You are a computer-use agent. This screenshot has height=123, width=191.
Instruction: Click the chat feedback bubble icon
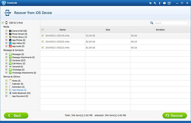click(x=164, y=3)
